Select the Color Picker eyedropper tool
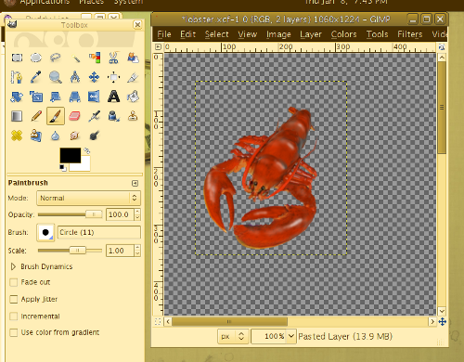 (x=36, y=77)
